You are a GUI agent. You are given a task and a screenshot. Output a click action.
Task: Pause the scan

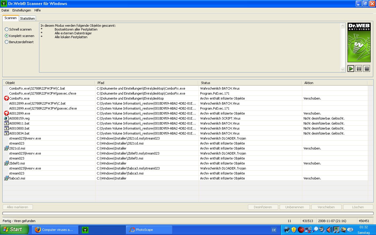click(359, 69)
